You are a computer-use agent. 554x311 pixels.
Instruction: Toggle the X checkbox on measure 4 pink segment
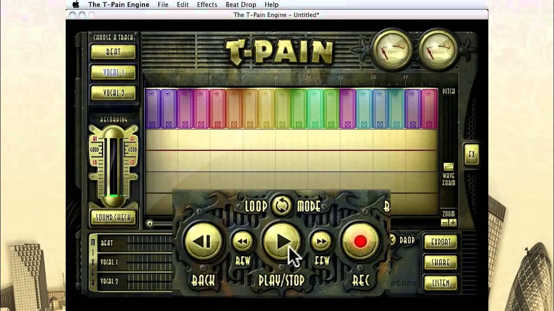point(201,124)
